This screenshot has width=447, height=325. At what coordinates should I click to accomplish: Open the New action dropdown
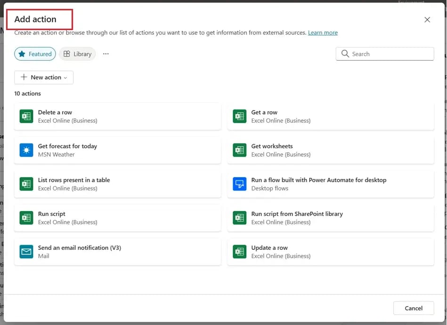tap(43, 77)
